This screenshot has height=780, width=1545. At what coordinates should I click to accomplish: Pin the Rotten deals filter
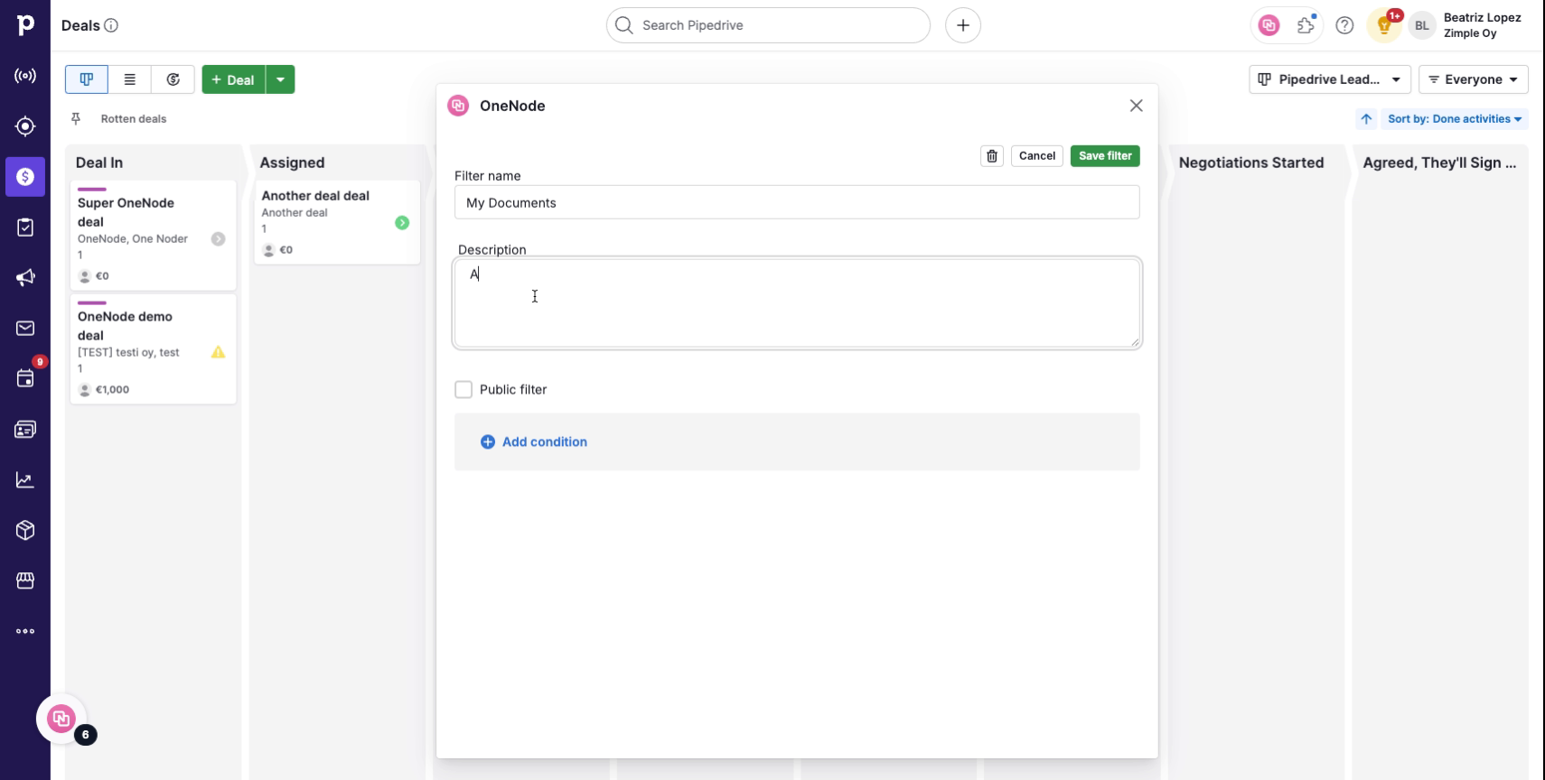[x=76, y=119]
